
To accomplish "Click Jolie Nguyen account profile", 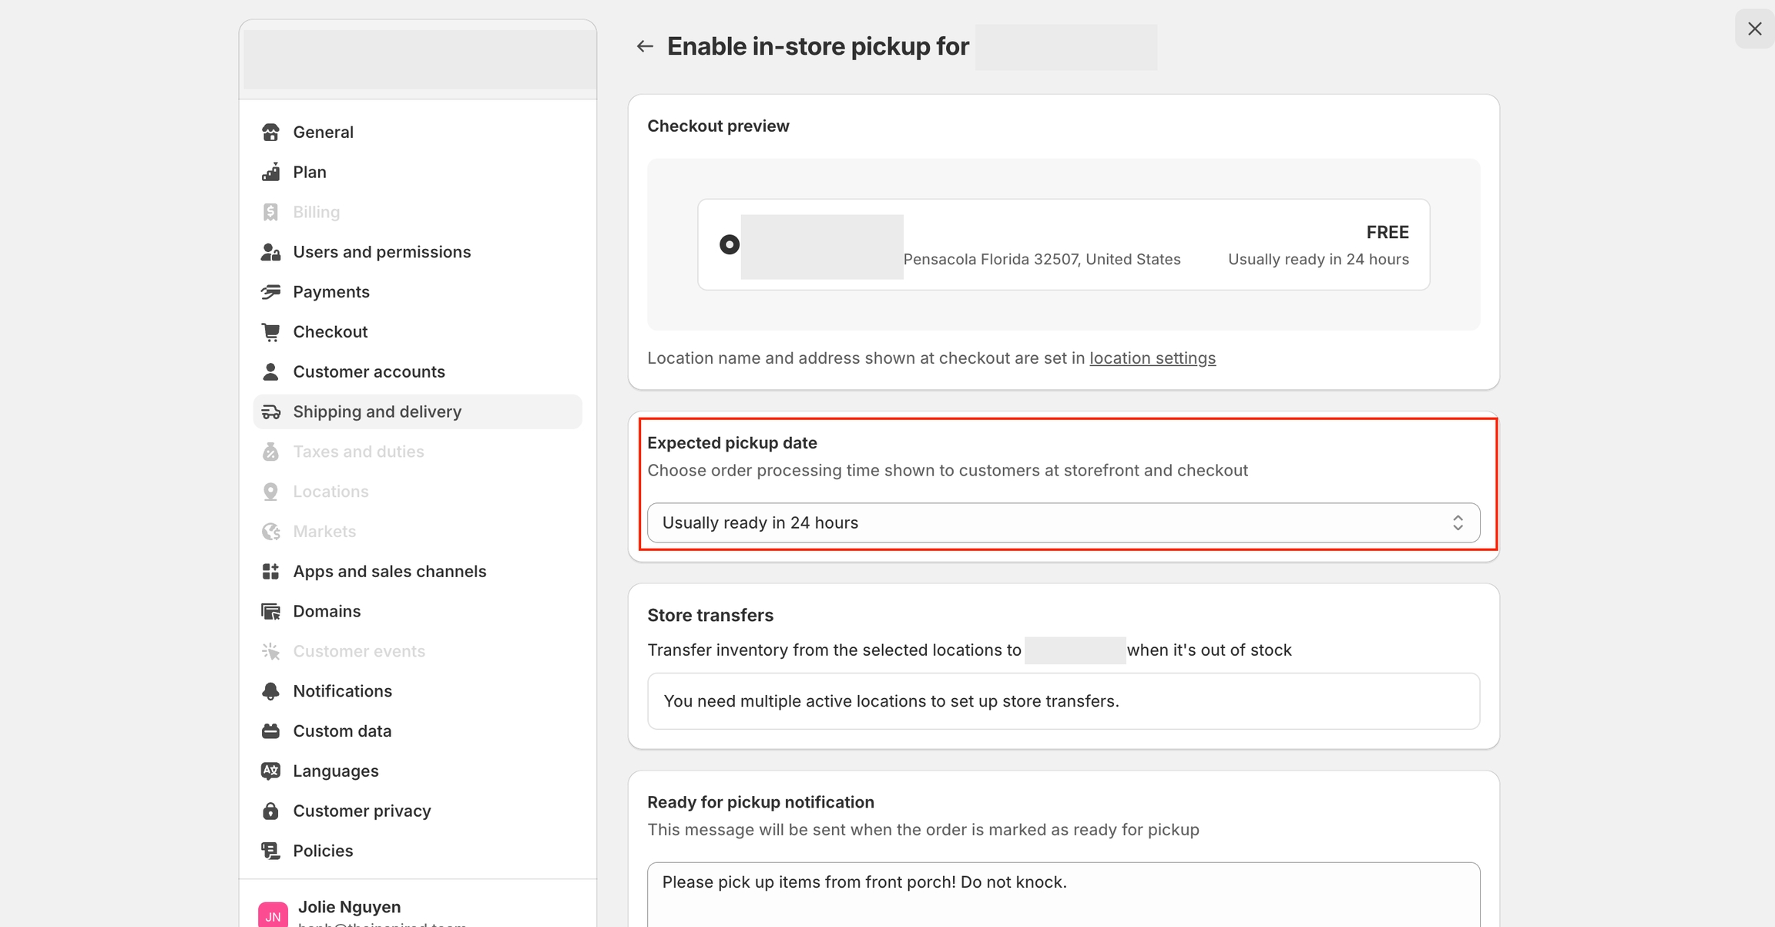I will [x=349, y=907].
